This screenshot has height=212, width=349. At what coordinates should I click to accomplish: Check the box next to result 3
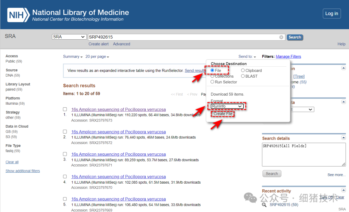[65, 154]
